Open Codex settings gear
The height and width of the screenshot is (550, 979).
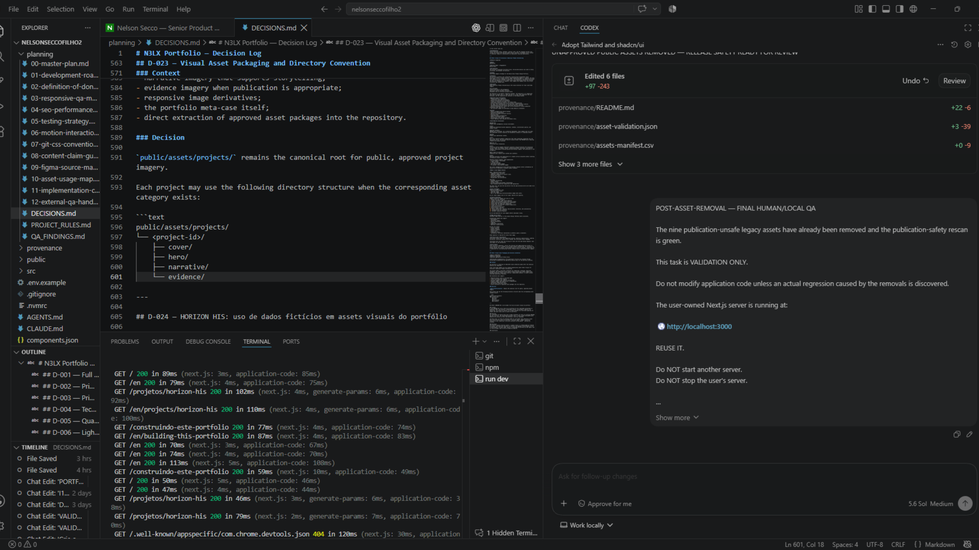tap(968, 45)
